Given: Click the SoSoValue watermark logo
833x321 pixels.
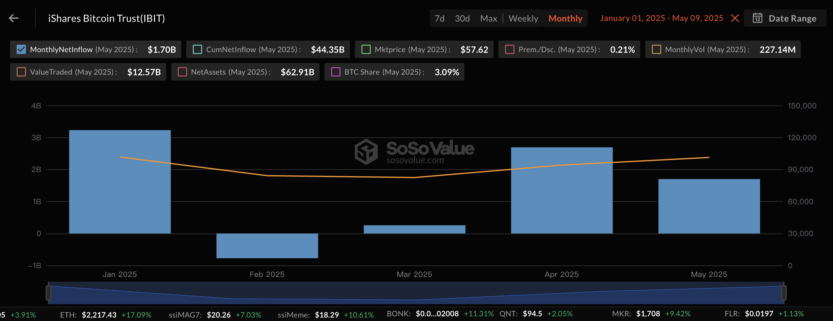Looking at the screenshot, I should tap(366, 152).
